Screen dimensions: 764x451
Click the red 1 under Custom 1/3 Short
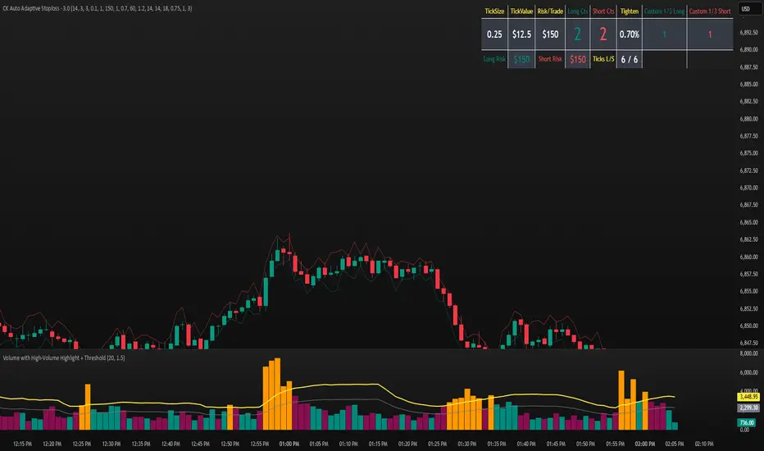click(710, 34)
